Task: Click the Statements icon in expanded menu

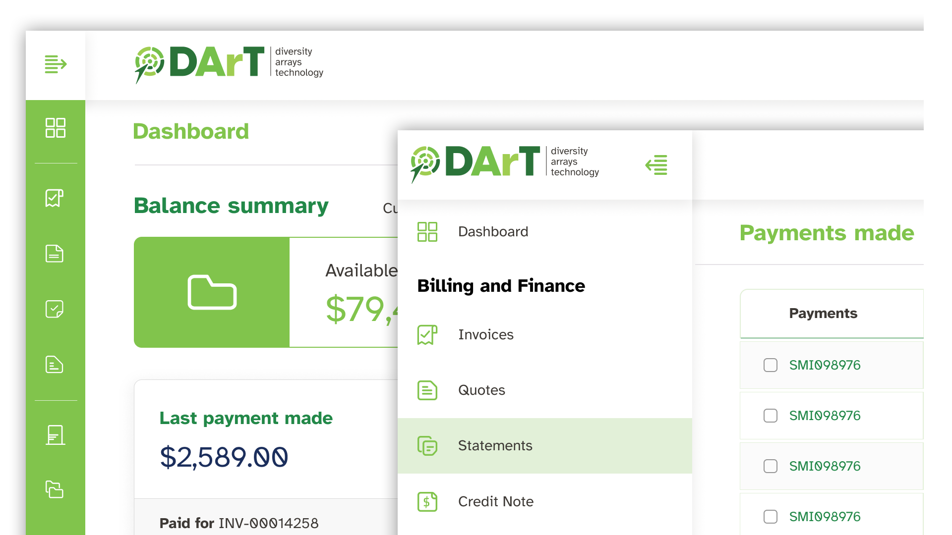Action: [427, 446]
